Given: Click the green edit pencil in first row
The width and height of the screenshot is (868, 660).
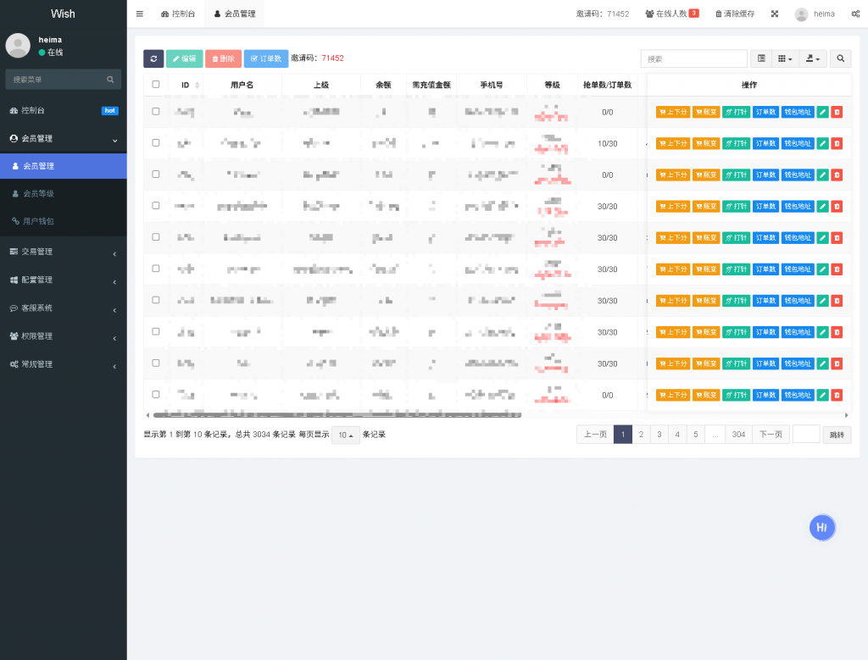Looking at the screenshot, I should pyautogui.click(x=822, y=112).
